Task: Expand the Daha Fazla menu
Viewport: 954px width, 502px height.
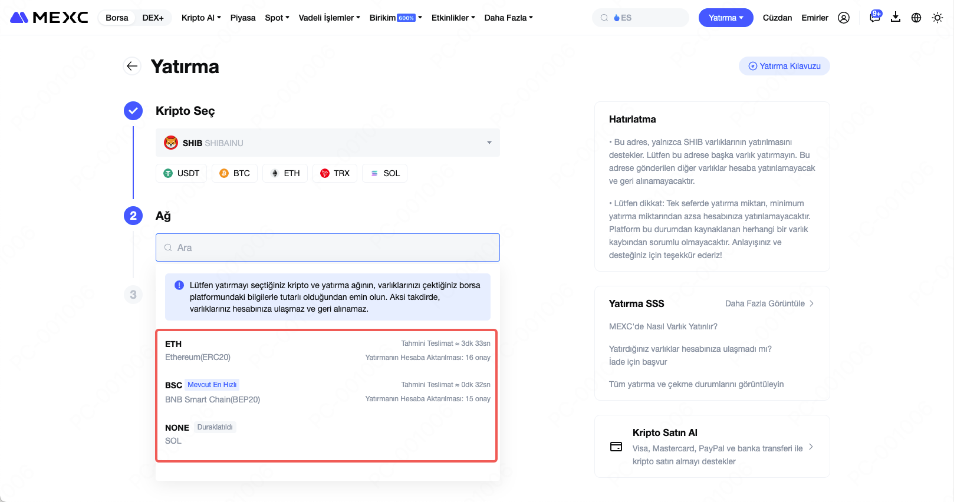Action: (x=509, y=18)
